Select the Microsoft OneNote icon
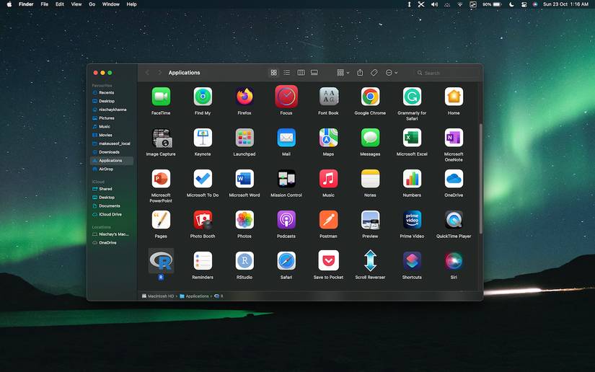595x372 pixels. [x=454, y=138]
